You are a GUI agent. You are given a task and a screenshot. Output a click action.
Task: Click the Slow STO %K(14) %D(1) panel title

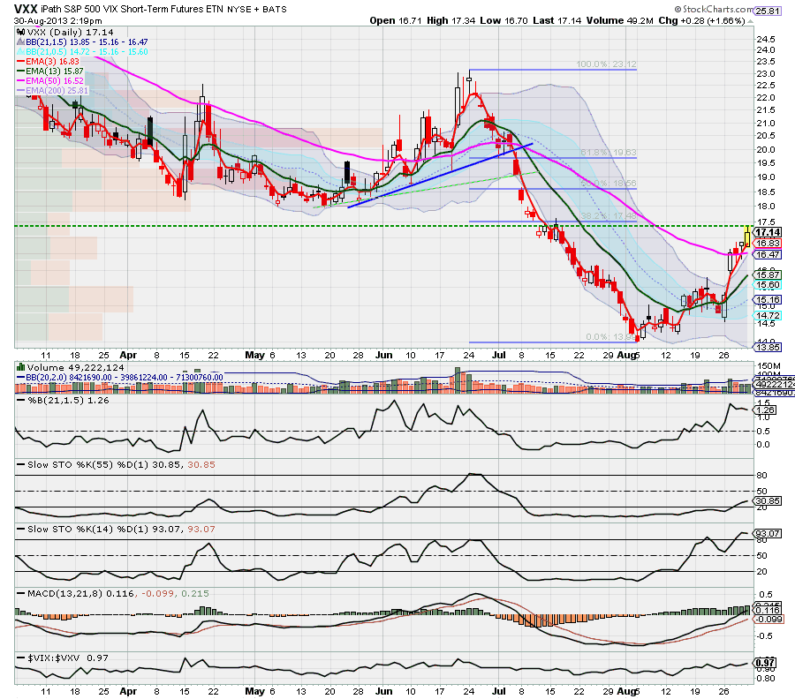(x=121, y=529)
